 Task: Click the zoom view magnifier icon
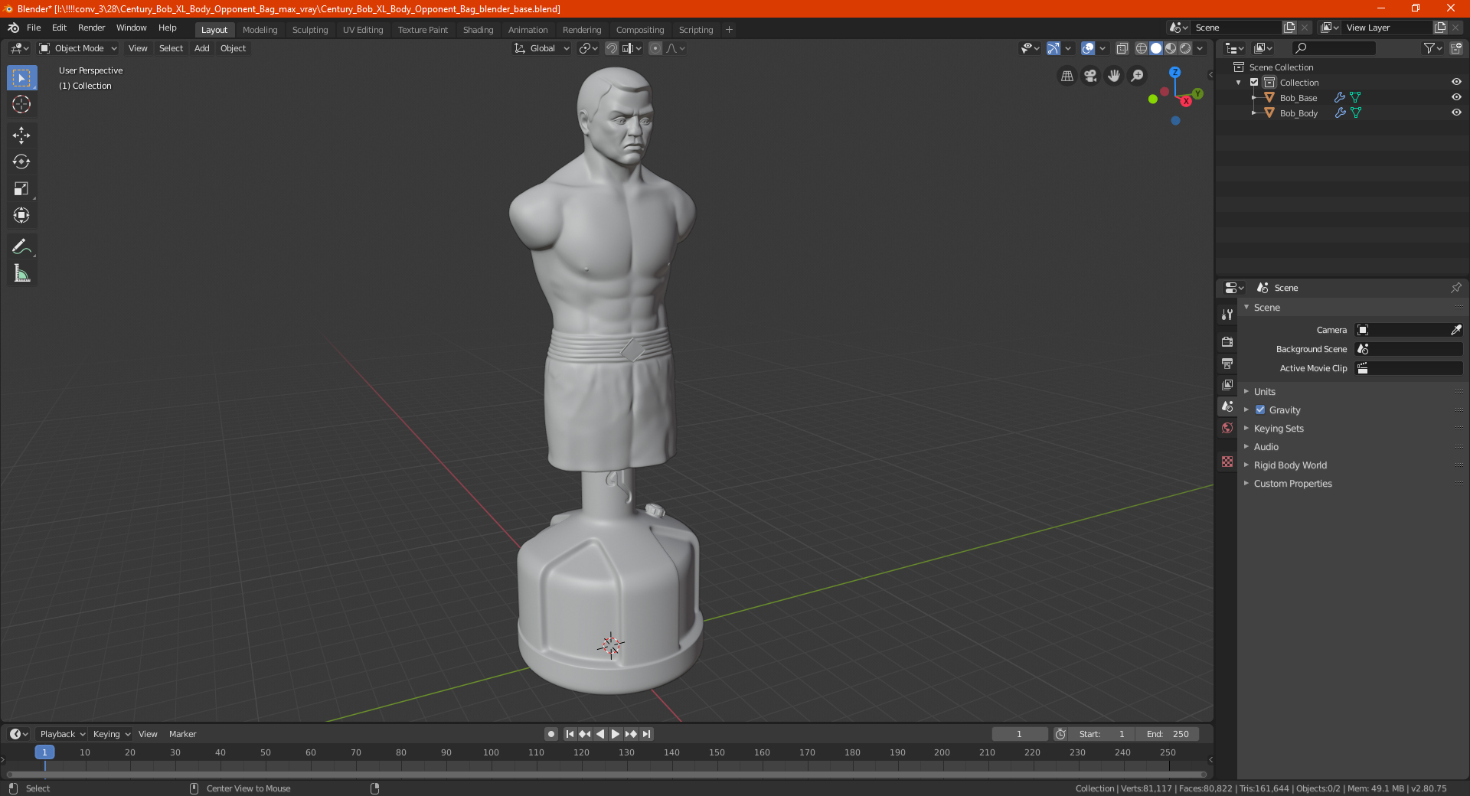coord(1138,76)
